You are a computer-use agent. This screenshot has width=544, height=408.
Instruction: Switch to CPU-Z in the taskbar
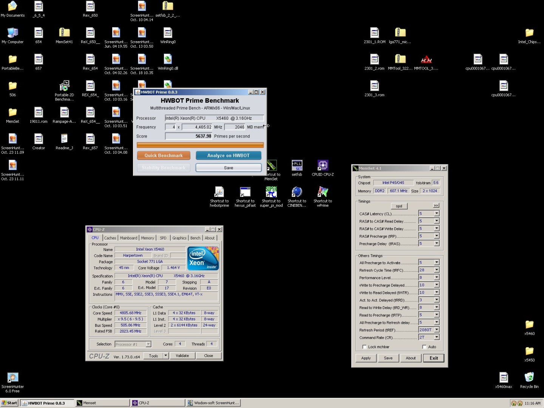pos(158,403)
